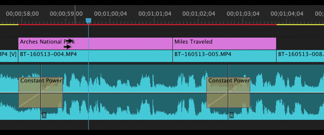Select the first Constant Power audio transition
The width and height of the screenshot is (324, 135).
tap(41, 93)
